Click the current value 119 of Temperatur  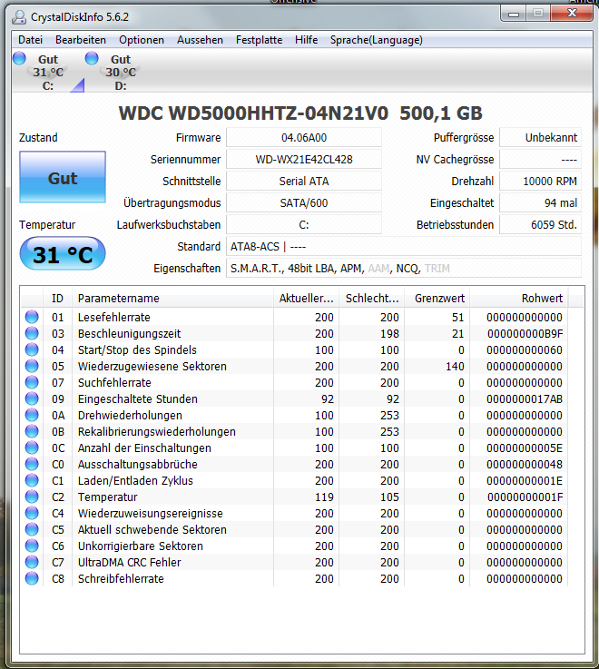point(324,497)
